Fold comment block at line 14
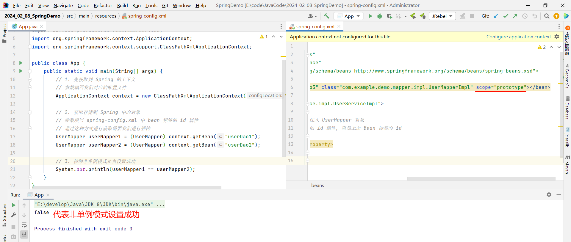Viewport: 571px width, 242px height. pyautogui.click(x=30, y=112)
